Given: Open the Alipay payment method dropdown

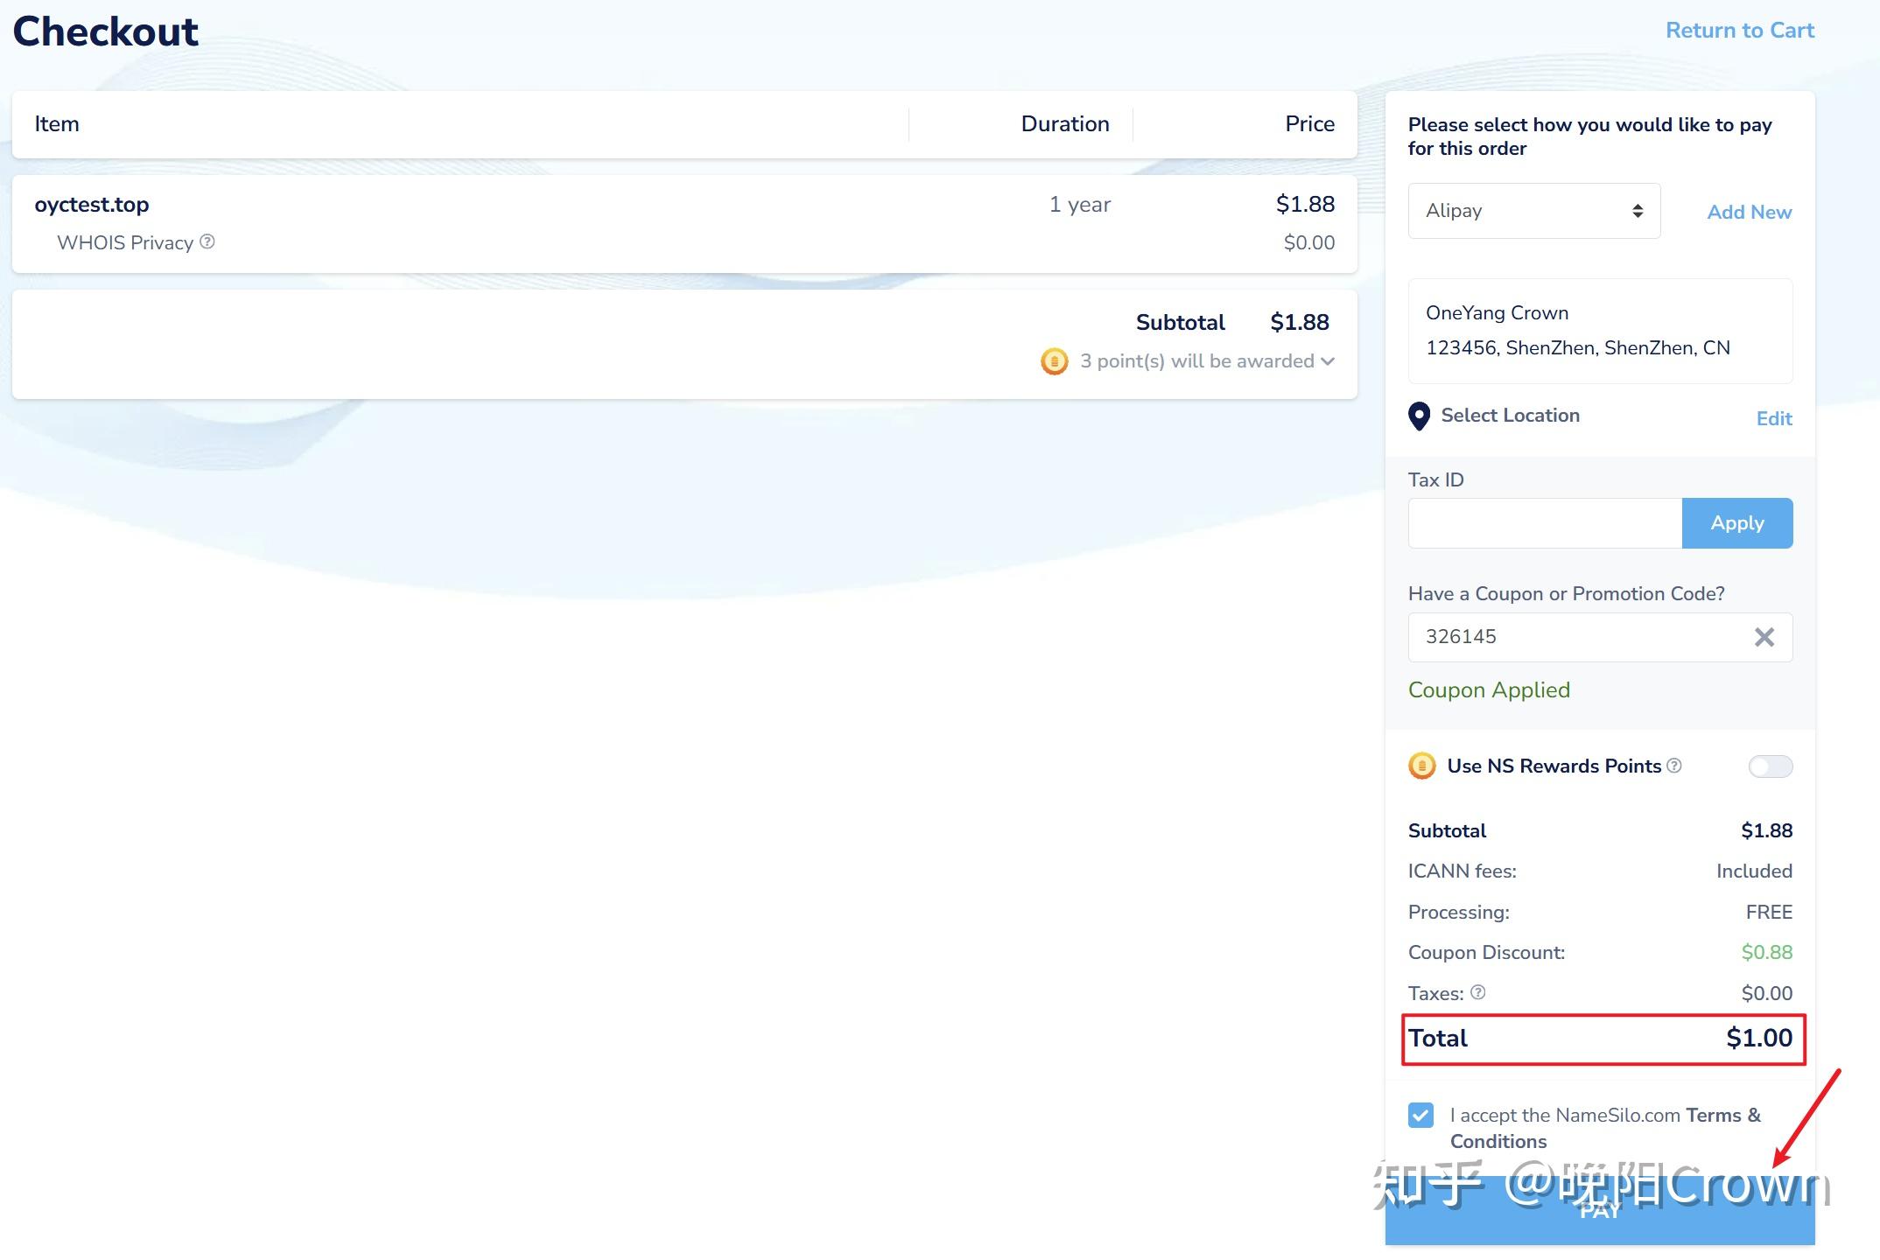Looking at the screenshot, I should pos(1533,211).
